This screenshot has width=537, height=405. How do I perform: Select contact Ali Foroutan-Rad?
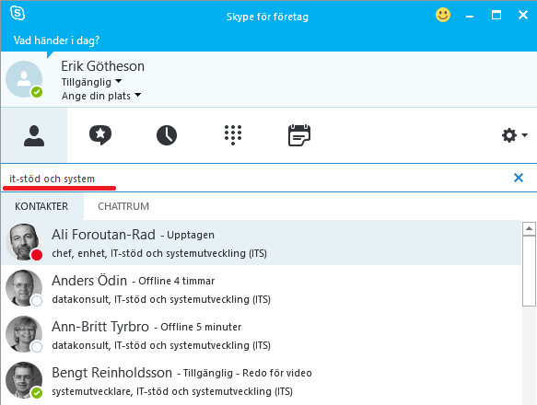point(262,242)
